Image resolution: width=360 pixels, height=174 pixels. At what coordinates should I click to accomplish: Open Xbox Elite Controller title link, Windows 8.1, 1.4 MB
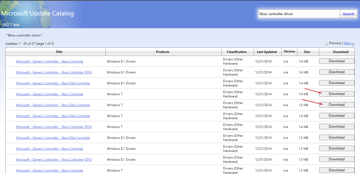pos(53,83)
